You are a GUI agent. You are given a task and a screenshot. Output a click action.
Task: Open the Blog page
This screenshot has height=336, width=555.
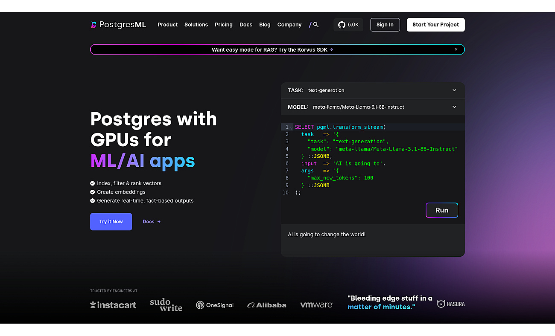(265, 25)
